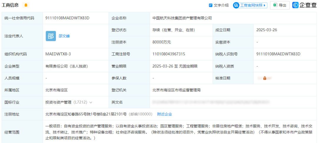Click the 工商信息 section heading

pos(10,5)
